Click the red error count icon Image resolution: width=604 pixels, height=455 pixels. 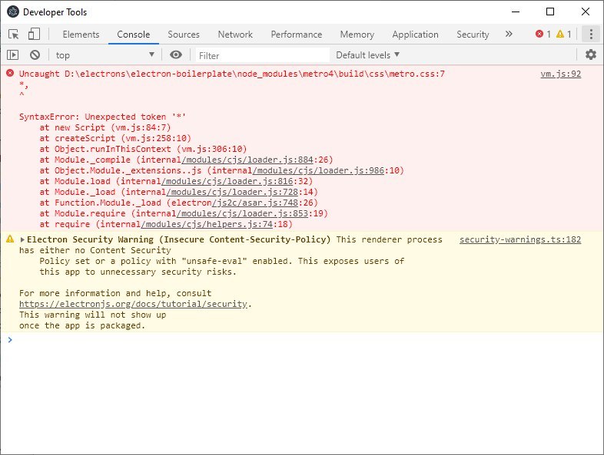[539, 34]
